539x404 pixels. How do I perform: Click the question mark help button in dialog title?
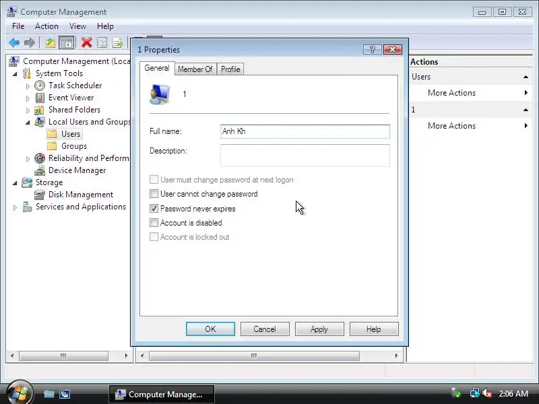[x=373, y=50]
